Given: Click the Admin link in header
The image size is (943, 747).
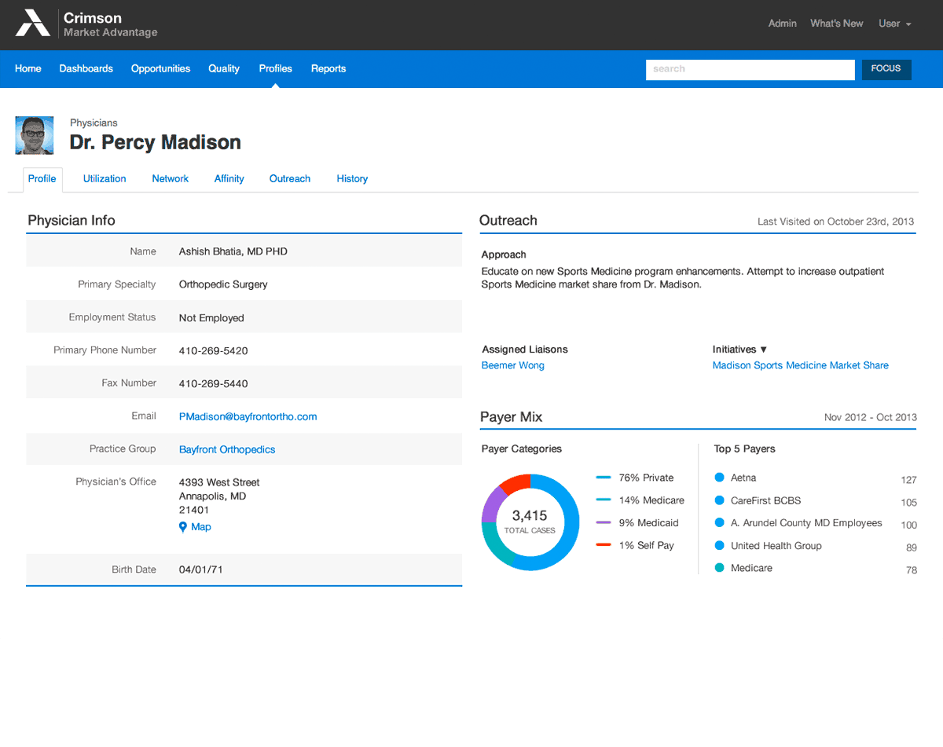Looking at the screenshot, I should [783, 24].
